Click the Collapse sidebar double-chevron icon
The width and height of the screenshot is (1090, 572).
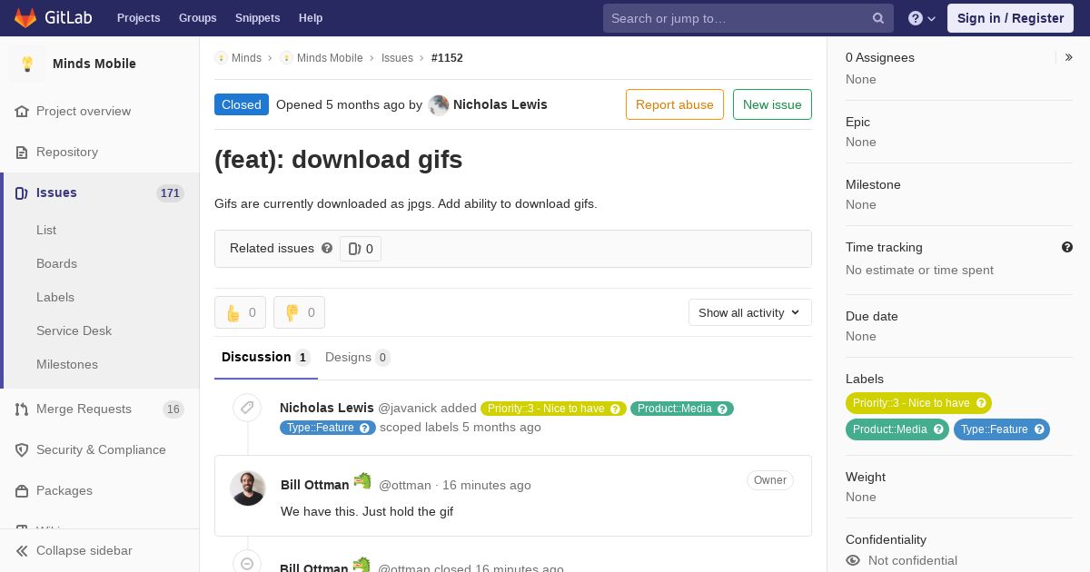pyautogui.click(x=22, y=550)
